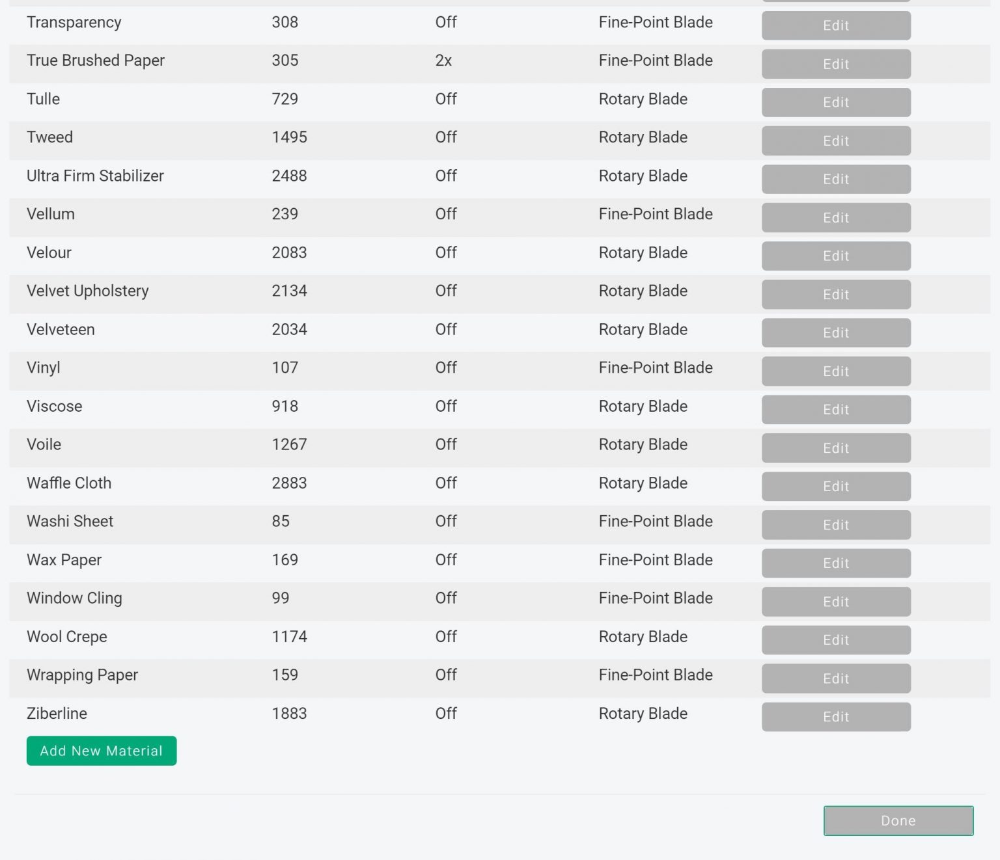Screen dimensions: 1000x860
Task: Edit Ultra Firm Stabilizer settings
Action: (836, 179)
